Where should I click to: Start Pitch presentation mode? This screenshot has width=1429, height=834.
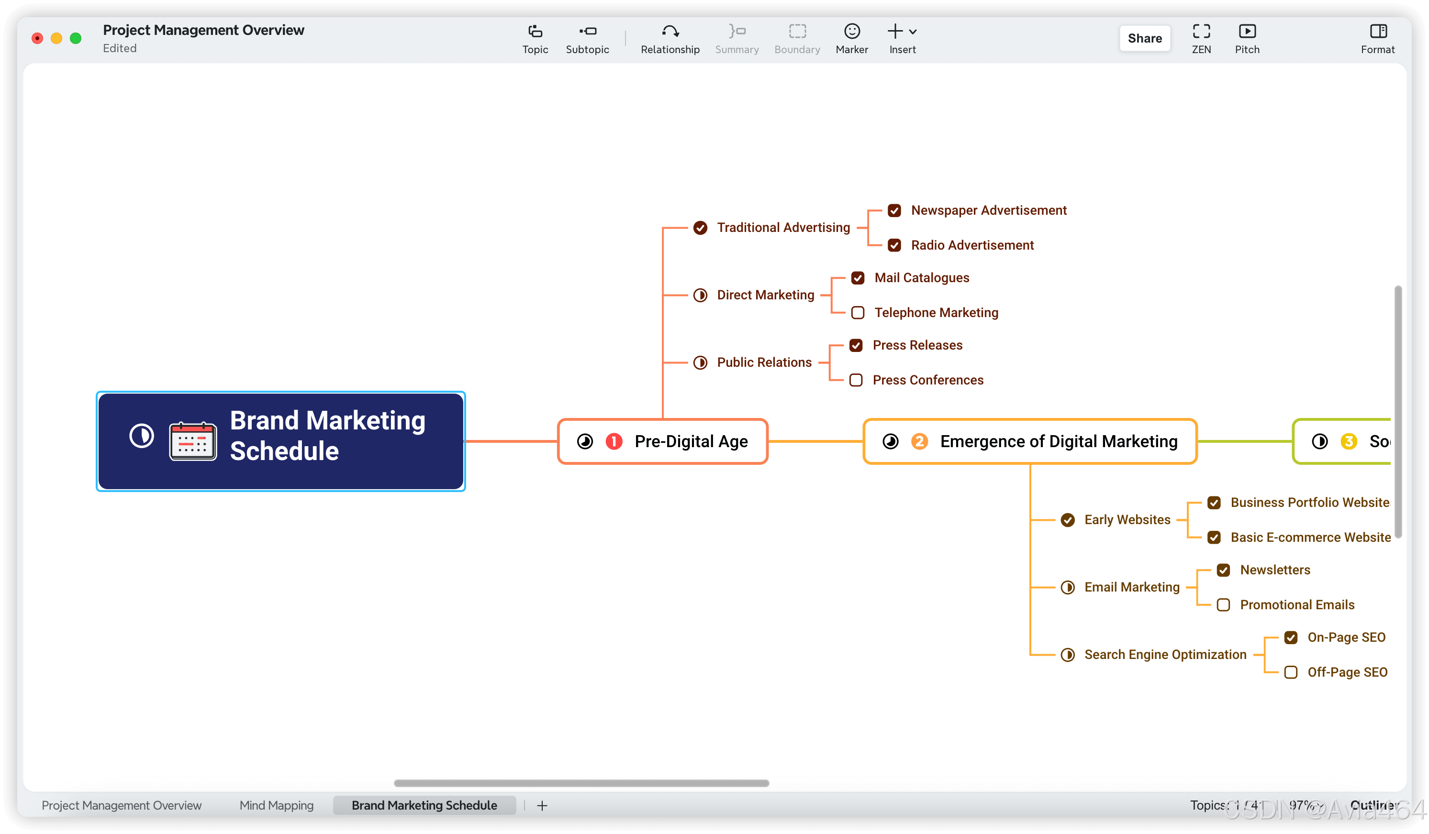1247,32
